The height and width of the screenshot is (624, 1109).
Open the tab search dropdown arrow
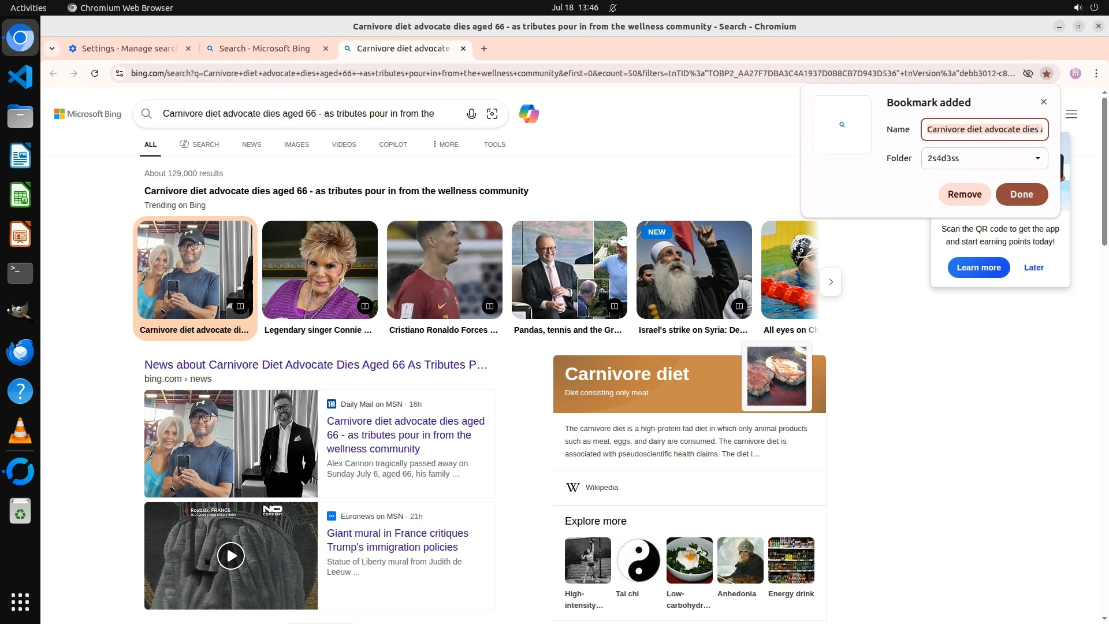tap(52, 49)
